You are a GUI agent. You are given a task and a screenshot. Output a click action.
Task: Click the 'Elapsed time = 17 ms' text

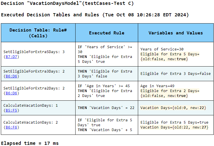coord(30,143)
